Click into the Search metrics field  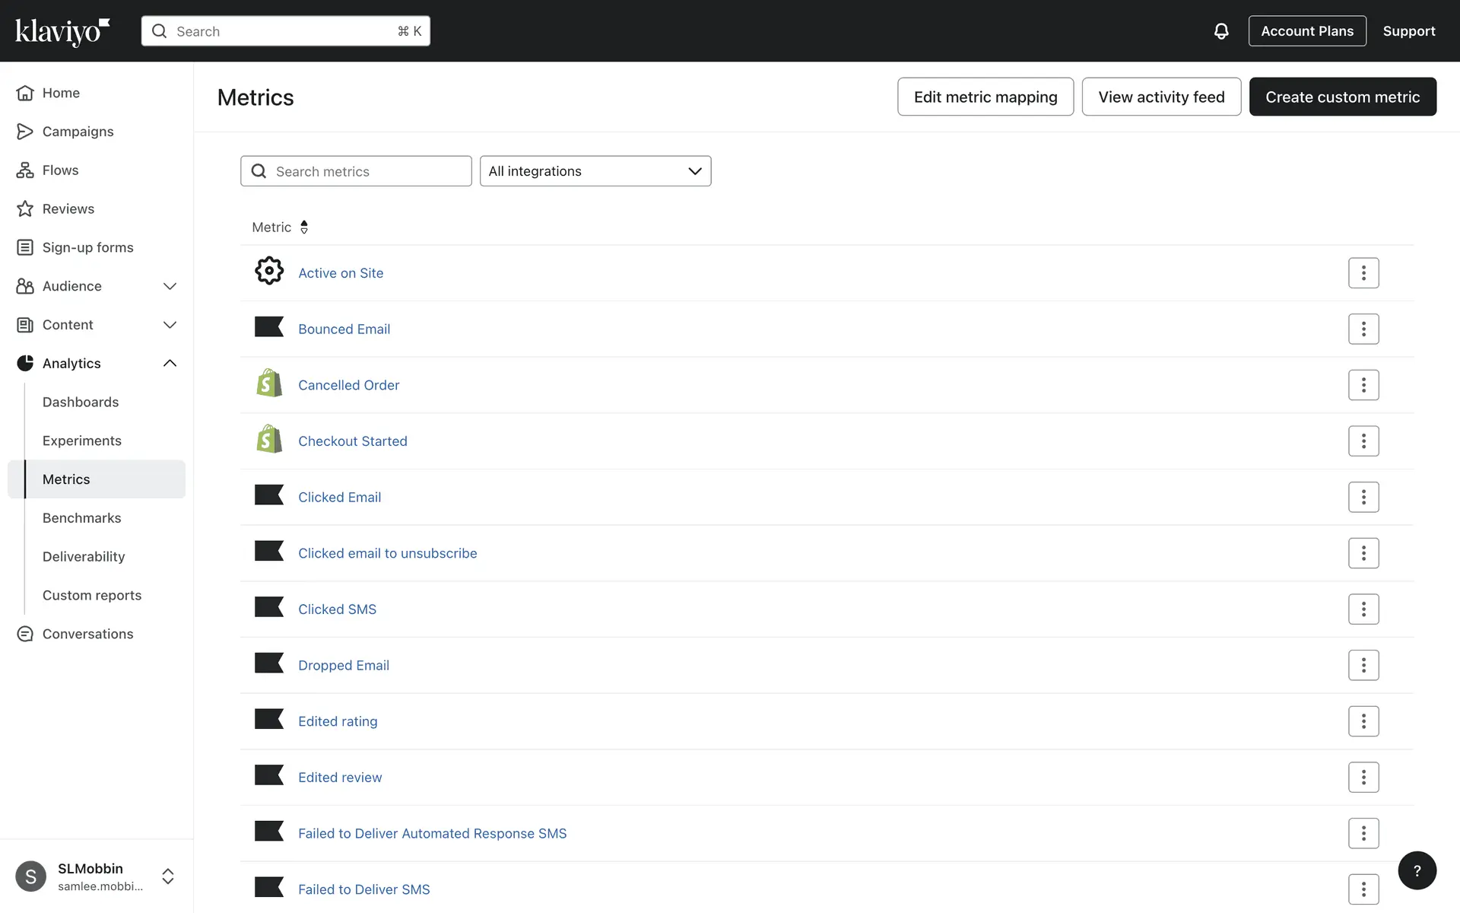pos(369,171)
